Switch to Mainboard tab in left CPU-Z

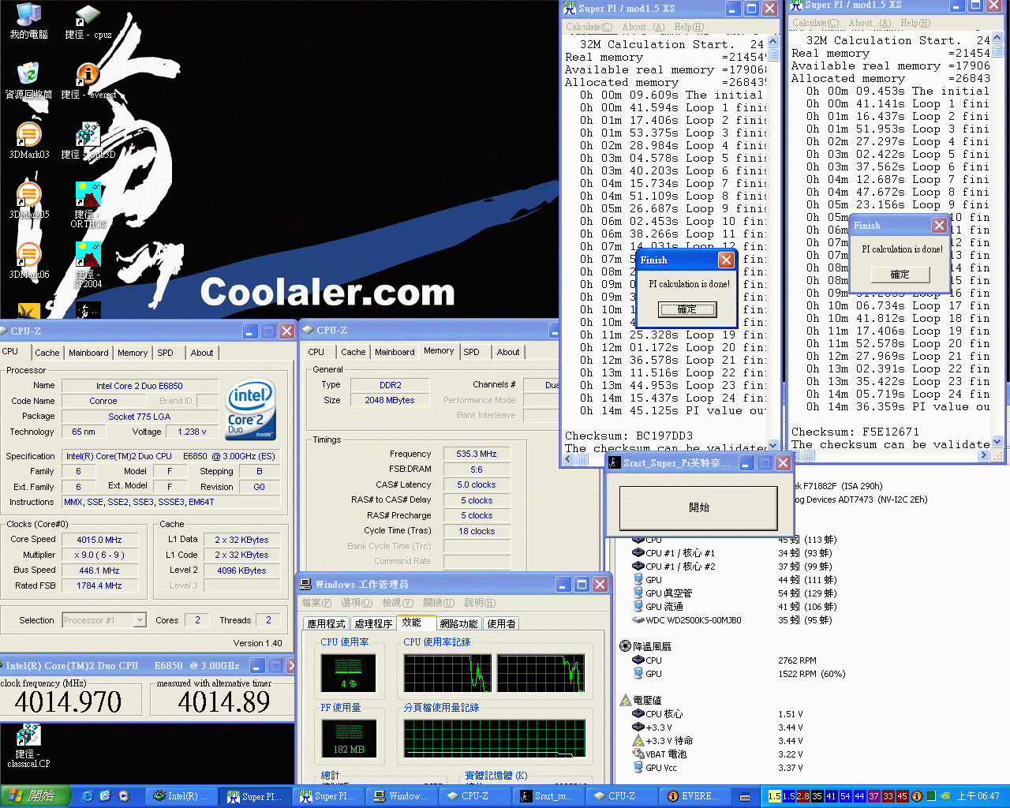coord(88,353)
